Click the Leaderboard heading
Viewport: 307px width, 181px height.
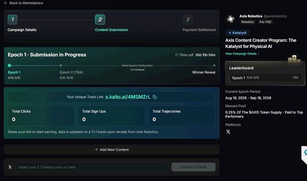(241, 68)
